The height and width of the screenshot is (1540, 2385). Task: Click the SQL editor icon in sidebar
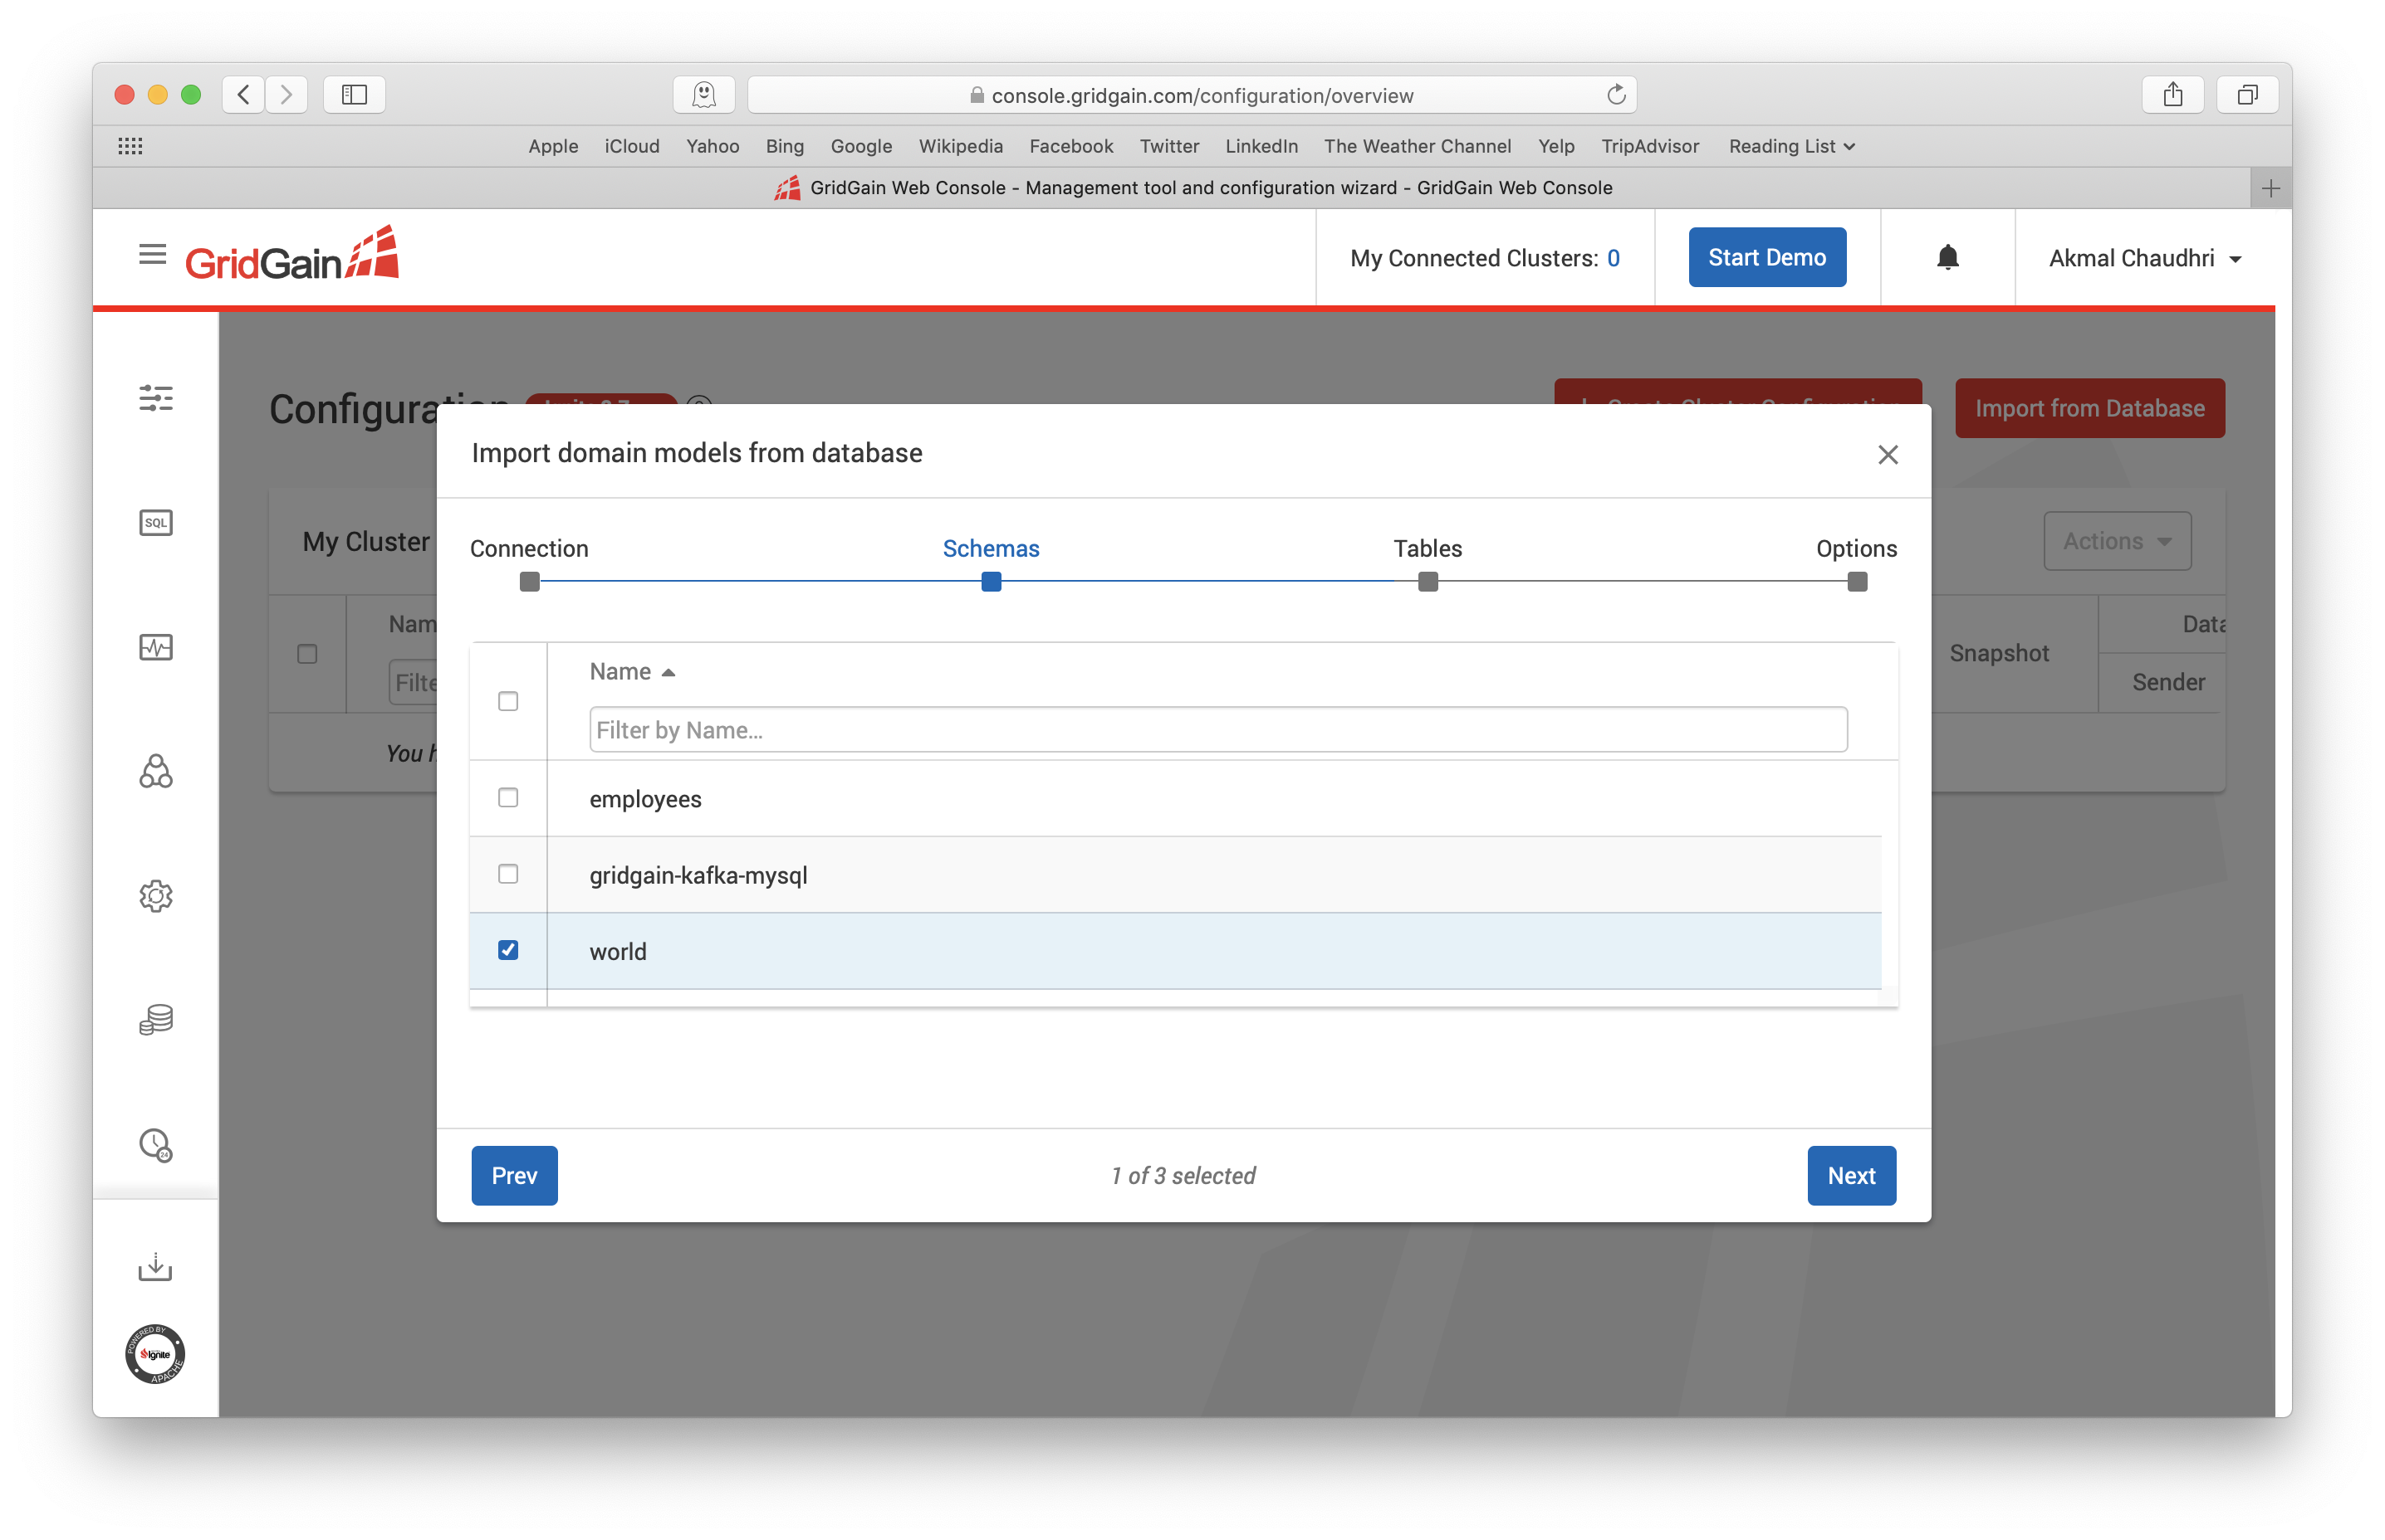point(156,521)
